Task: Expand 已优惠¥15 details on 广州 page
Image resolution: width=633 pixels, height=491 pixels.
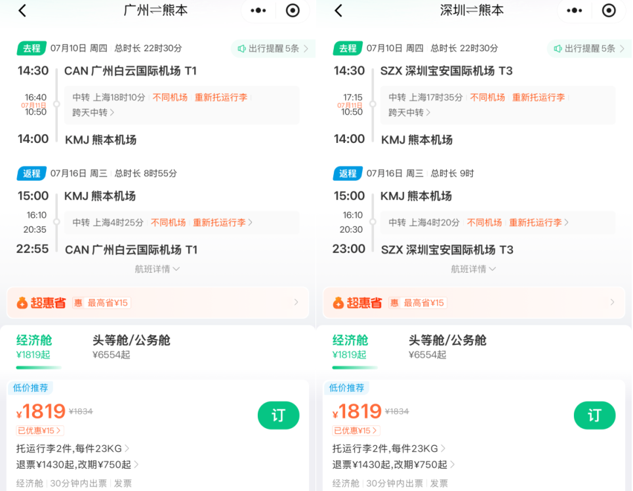Action: click(39, 431)
